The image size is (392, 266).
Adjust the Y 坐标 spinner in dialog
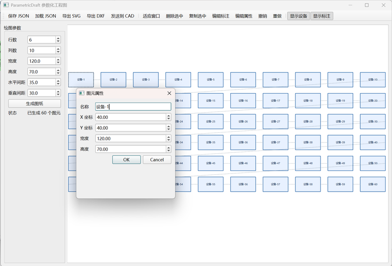coord(169,128)
